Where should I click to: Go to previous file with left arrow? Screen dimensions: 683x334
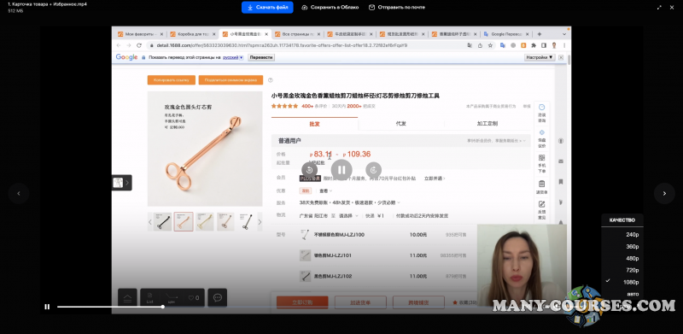click(18, 194)
